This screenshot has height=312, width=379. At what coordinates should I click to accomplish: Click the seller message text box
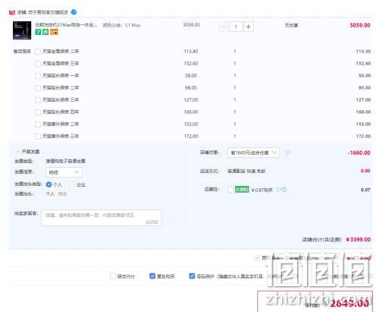click(x=101, y=218)
